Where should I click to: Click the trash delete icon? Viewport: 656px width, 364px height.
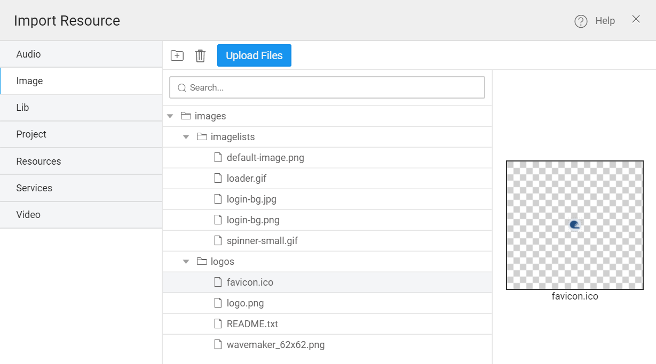[x=200, y=55]
